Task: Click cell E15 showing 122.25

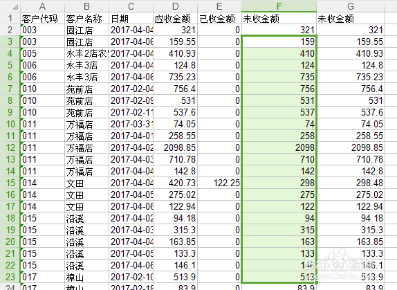Action: [219, 183]
